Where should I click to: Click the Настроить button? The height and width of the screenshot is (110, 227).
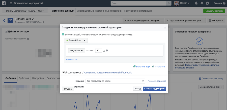coord(216,21)
